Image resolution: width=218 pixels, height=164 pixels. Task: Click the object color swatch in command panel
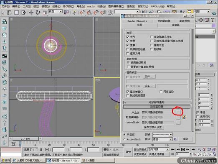214,26
